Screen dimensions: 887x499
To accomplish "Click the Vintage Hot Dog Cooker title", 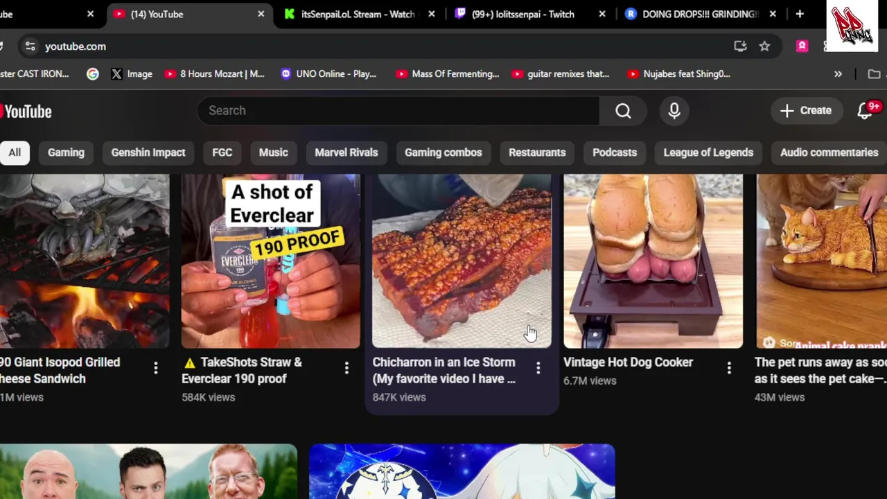I will pyautogui.click(x=628, y=362).
